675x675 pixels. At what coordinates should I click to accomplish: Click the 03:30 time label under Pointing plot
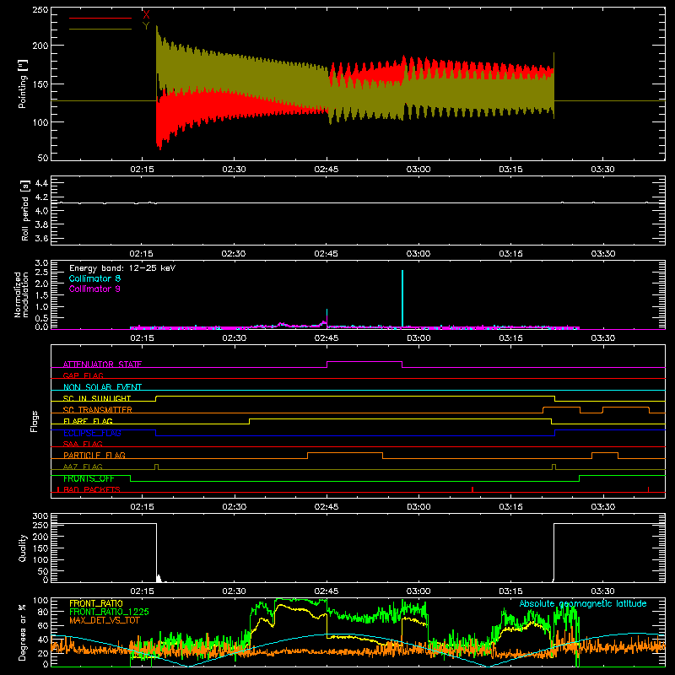pos(602,170)
